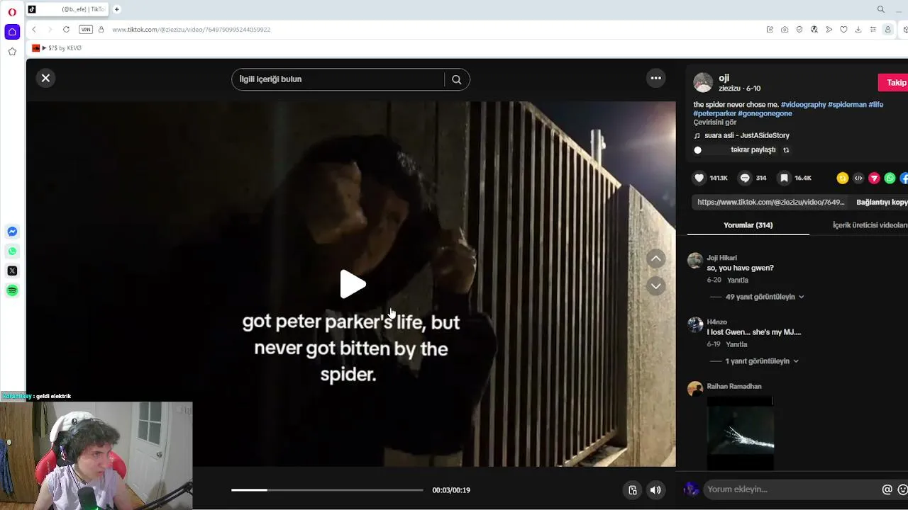The width and height of the screenshot is (908, 510).
Task: Open oji's profile avatar
Action: point(703,82)
